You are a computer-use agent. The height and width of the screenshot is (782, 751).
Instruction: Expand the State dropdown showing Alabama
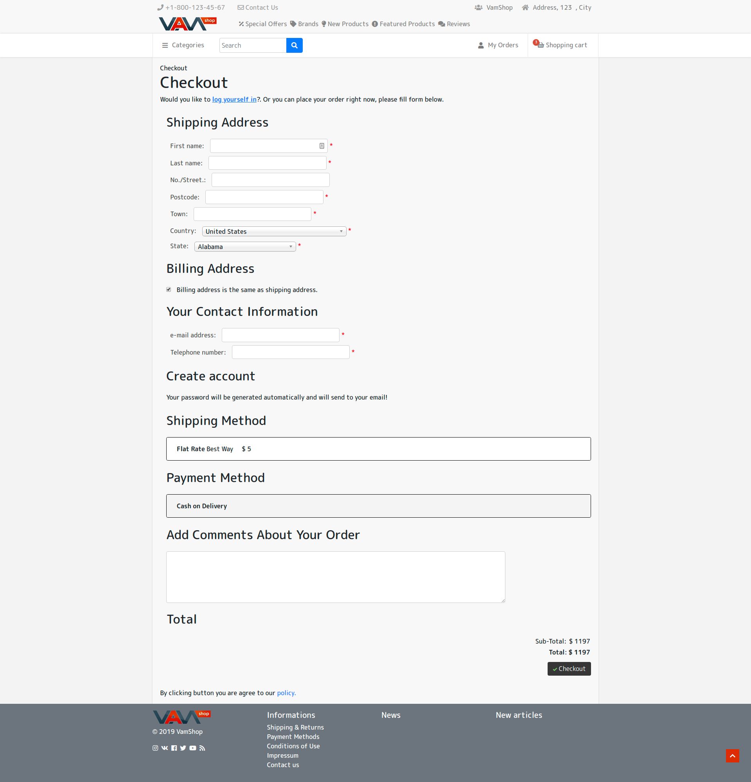point(244,247)
